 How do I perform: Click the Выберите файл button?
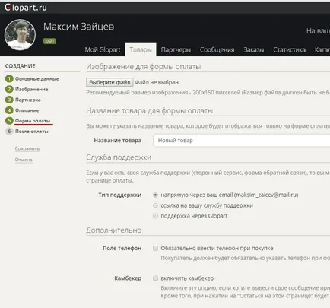109,82
